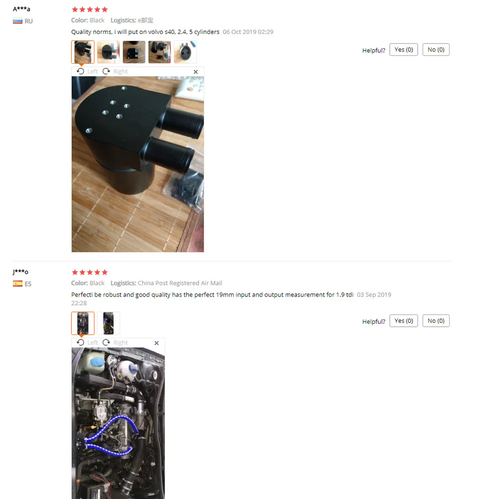This screenshot has height=499, width=499.
Task: Close the enlarged Volvo review photo
Action: [196, 71]
